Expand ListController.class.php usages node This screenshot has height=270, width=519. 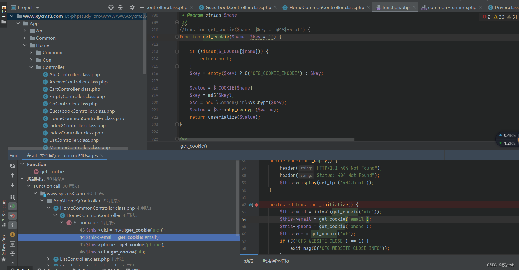[x=49, y=259]
